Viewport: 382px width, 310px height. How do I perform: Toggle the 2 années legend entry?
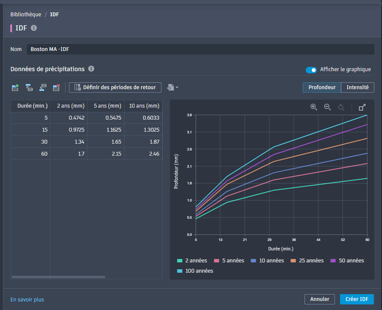click(x=192, y=261)
